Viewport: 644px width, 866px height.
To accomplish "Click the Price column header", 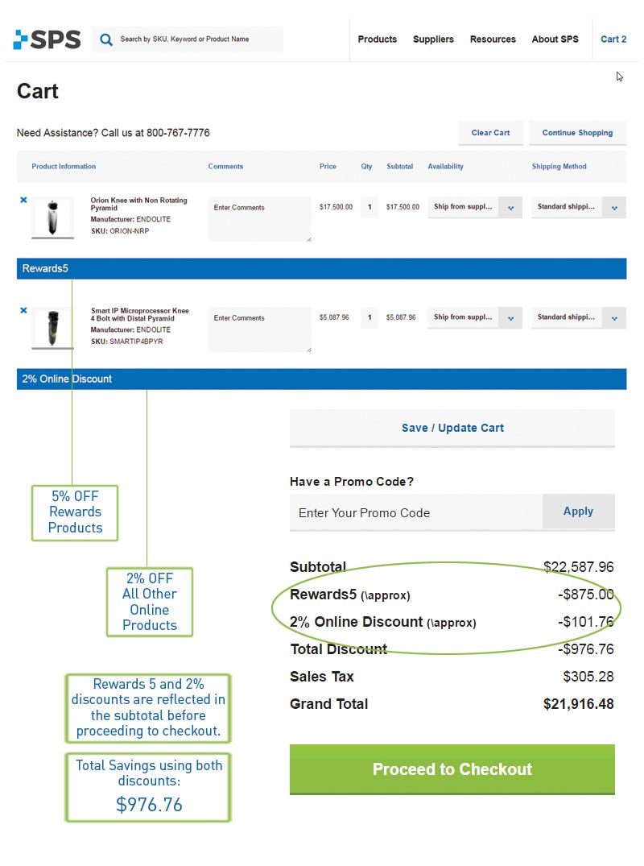I will [x=328, y=166].
